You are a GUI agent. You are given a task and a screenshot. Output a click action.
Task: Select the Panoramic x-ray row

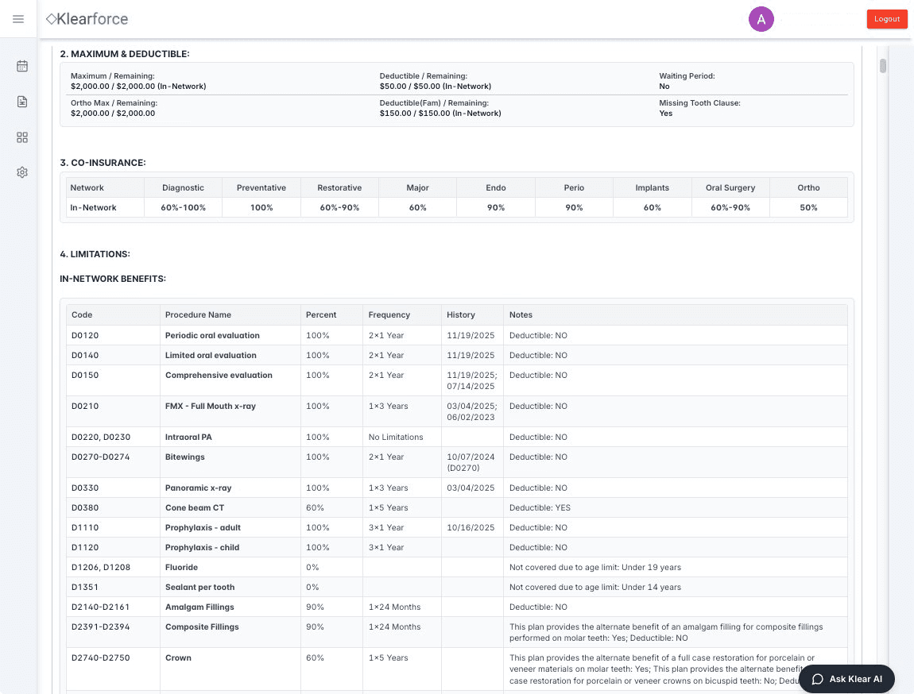point(318,488)
